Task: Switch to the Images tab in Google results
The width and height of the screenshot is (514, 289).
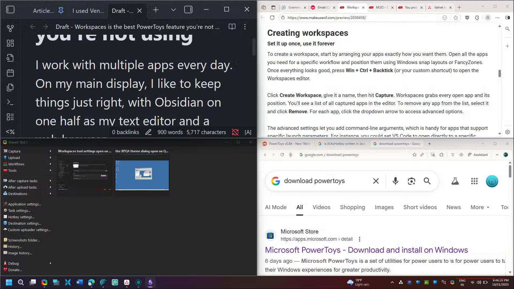Action: (384, 207)
